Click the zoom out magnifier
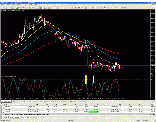156x122 pixels. click(33, 8)
